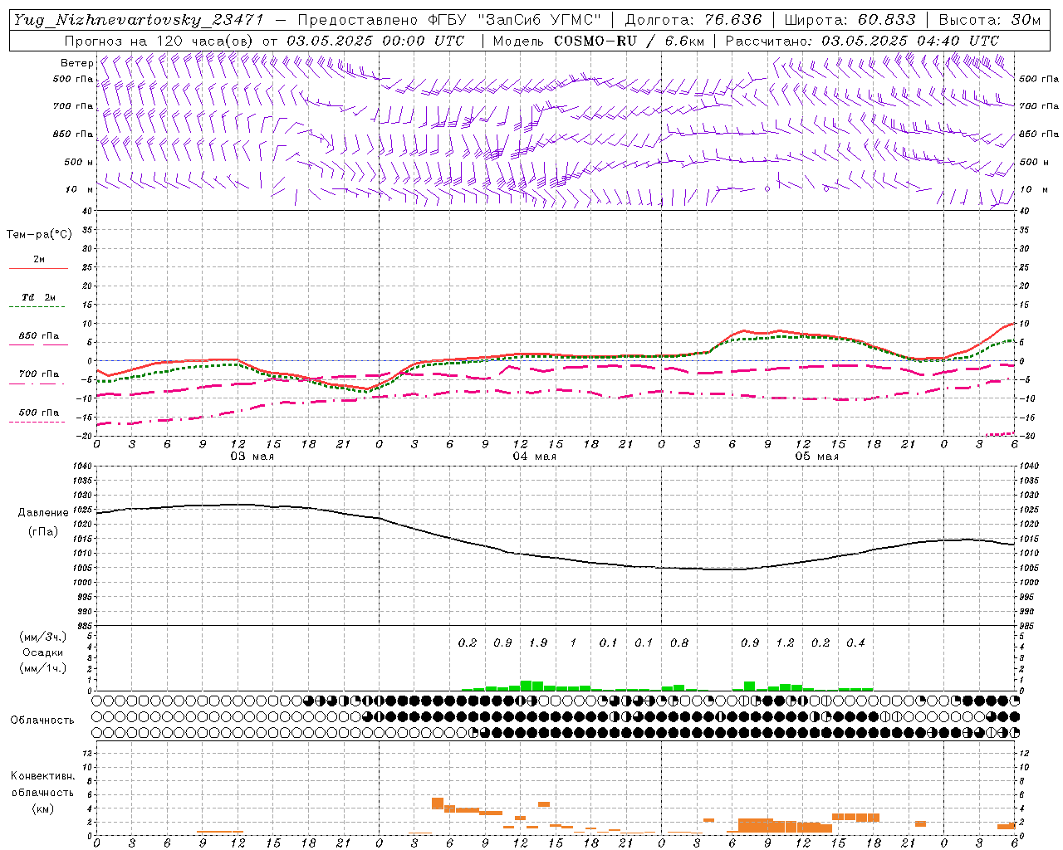Click the Ветер wind panel label
This screenshot has height=850, width=1063.
pyautogui.click(x=77, y=63)
